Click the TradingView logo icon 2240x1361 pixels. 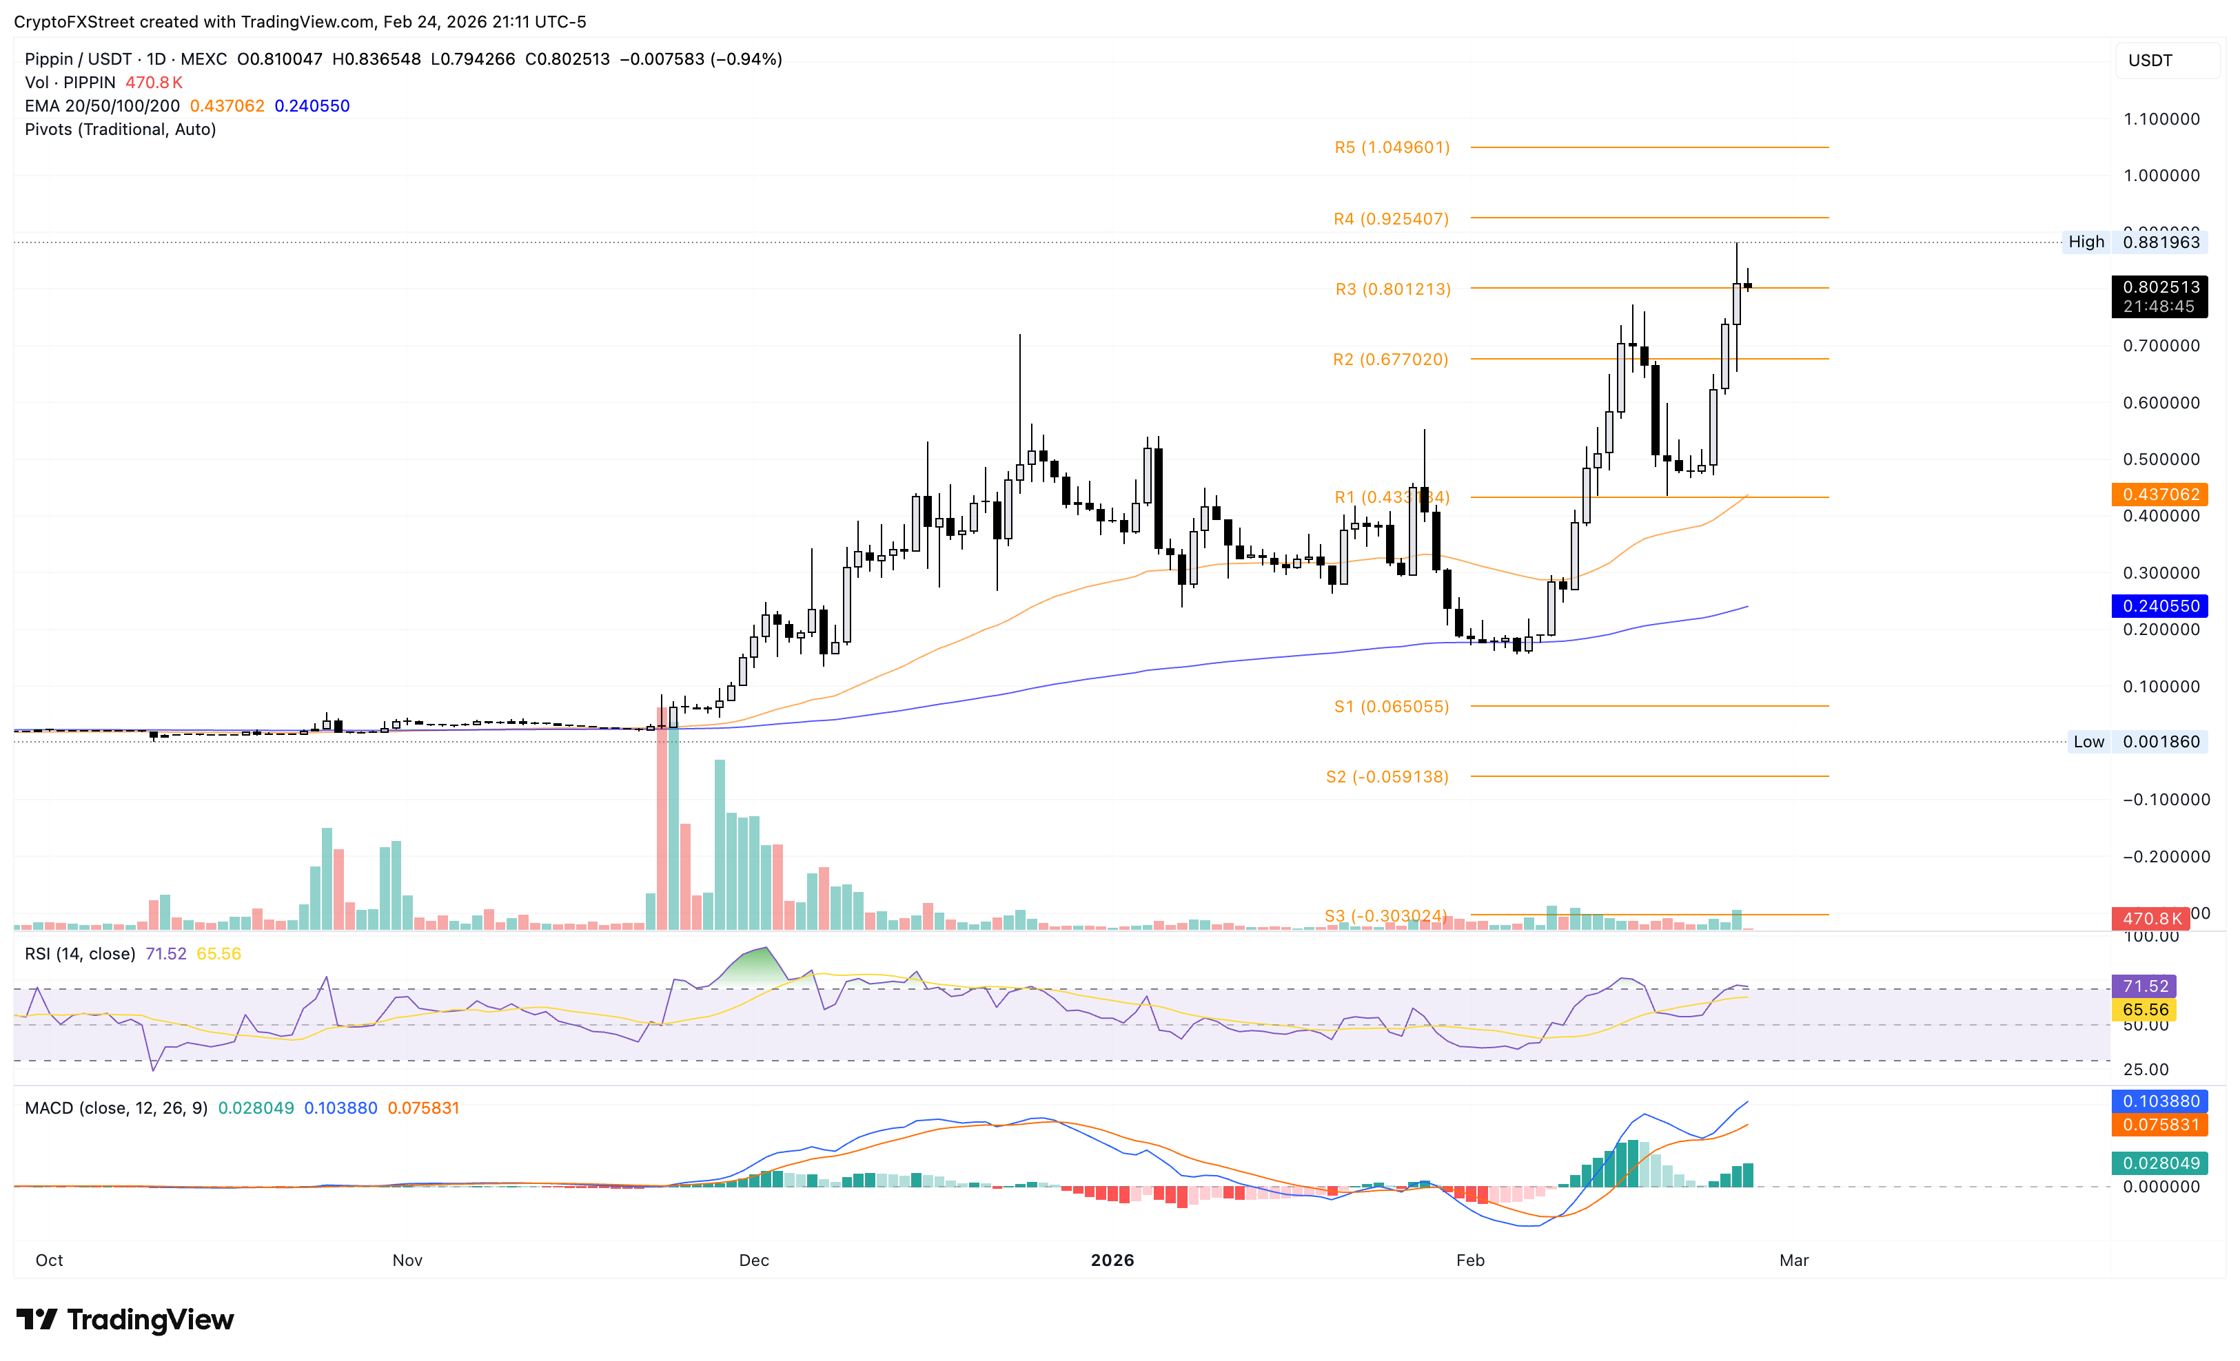37,1318
